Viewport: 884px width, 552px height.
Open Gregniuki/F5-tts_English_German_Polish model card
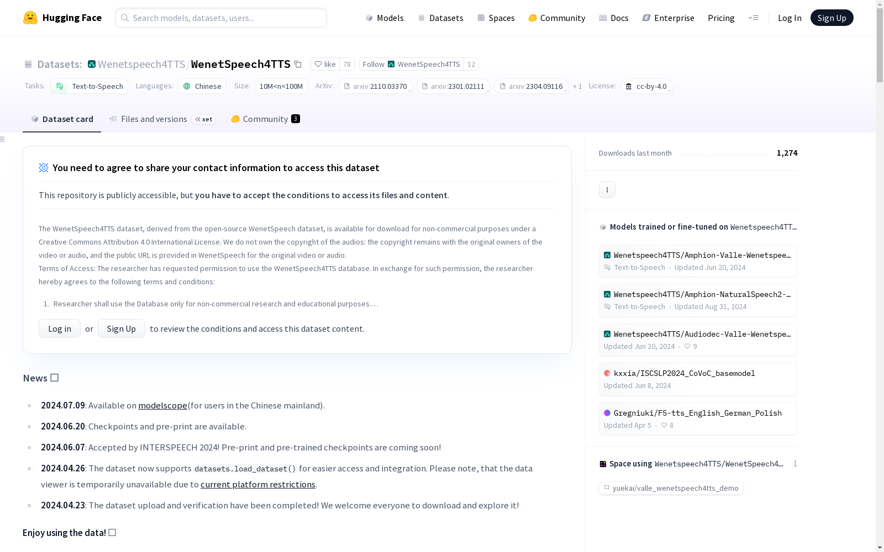(x=698, y=419)
